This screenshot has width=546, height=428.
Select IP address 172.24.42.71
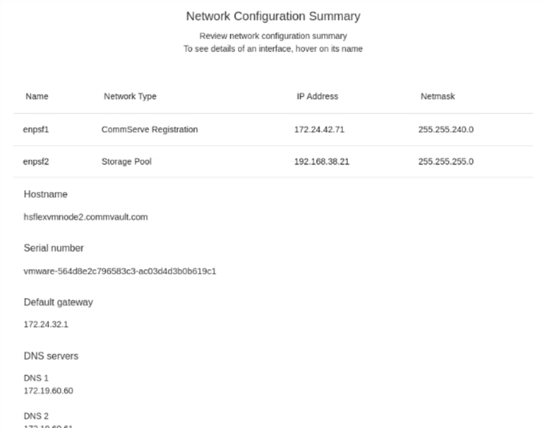coord(319,129)
